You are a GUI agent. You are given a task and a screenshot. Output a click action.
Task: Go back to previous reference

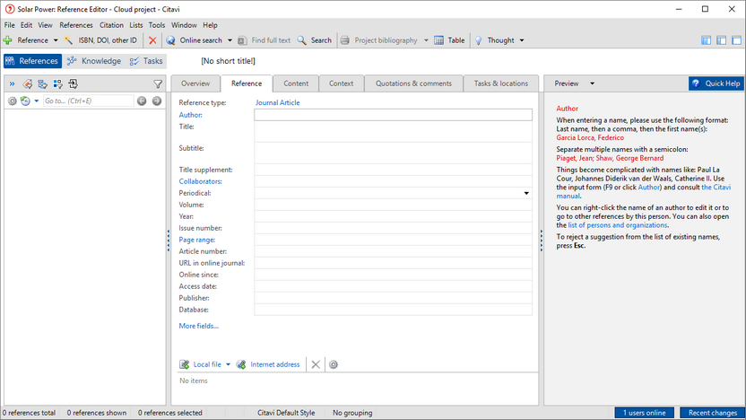(x=142, y=101)
